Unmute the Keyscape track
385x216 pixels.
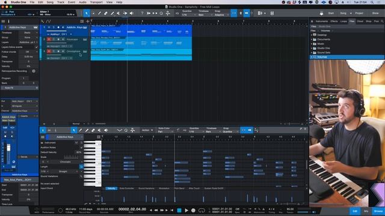pyautogui.click(x=49, y=40)
